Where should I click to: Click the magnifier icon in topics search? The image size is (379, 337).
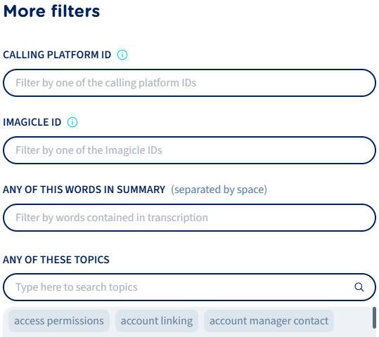359,287
